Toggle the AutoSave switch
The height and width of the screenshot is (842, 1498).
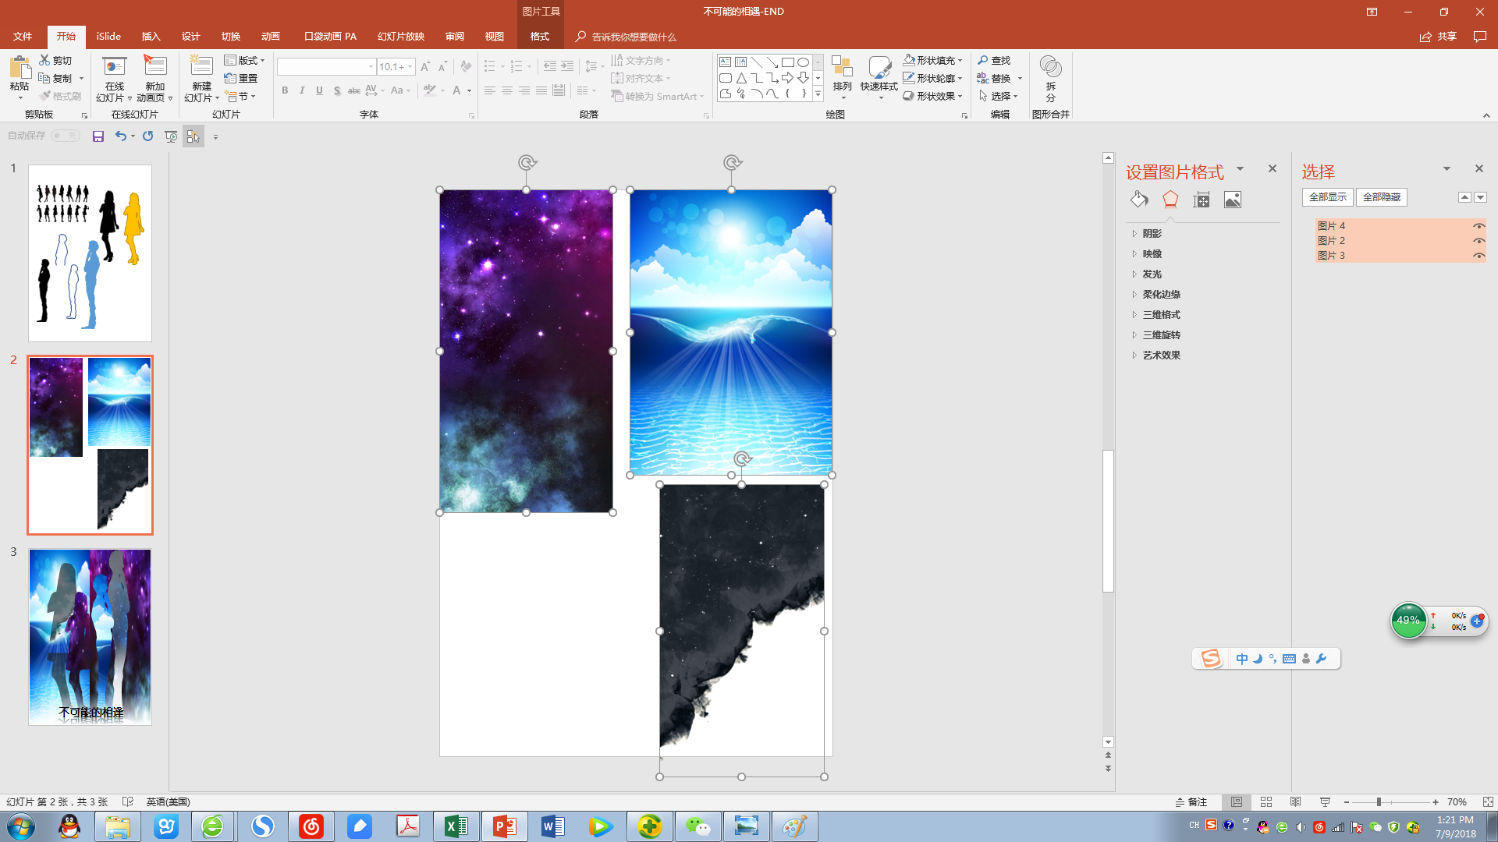tap(66, 136)
